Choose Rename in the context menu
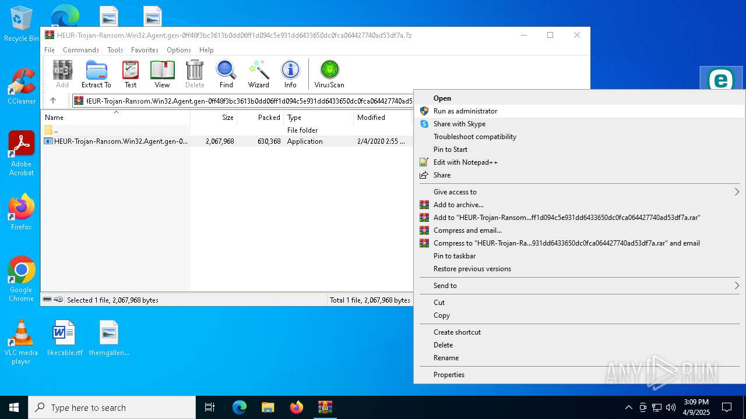This screenshot has width=746, height=419. (580, 358)
